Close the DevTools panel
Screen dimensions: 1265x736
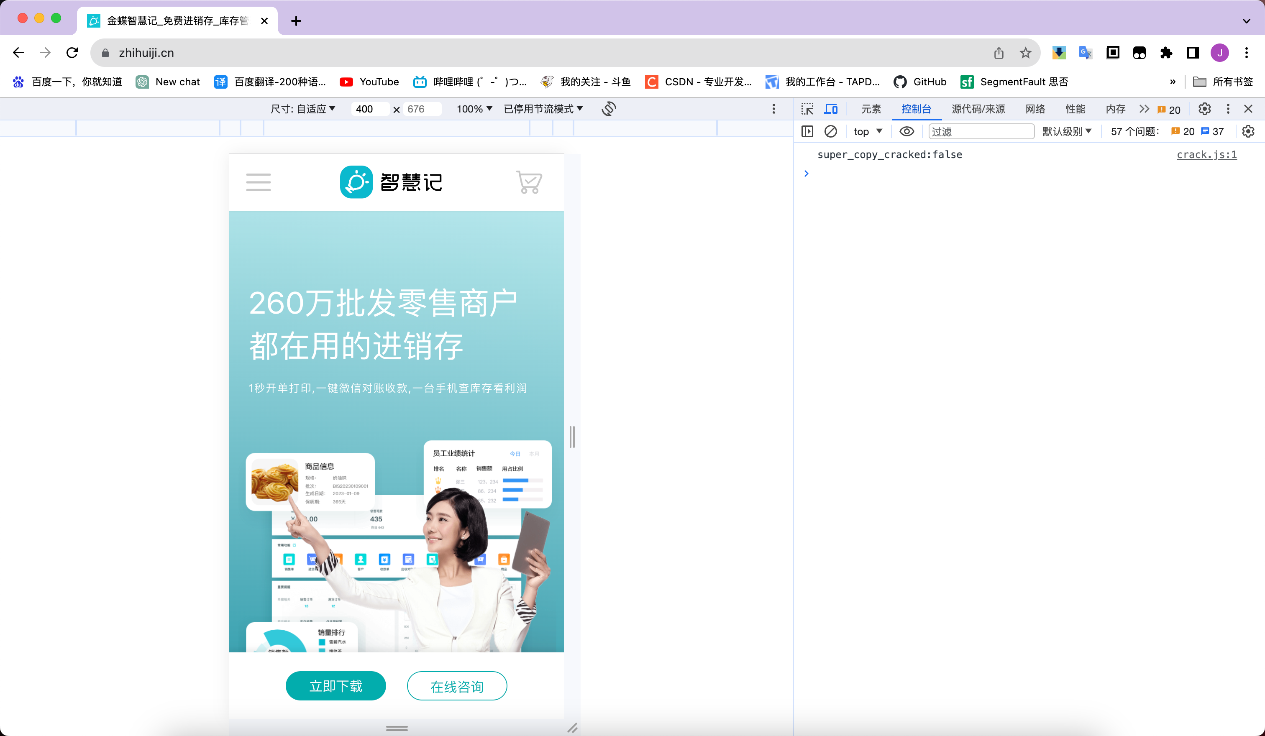click(x=1248, y=109)
